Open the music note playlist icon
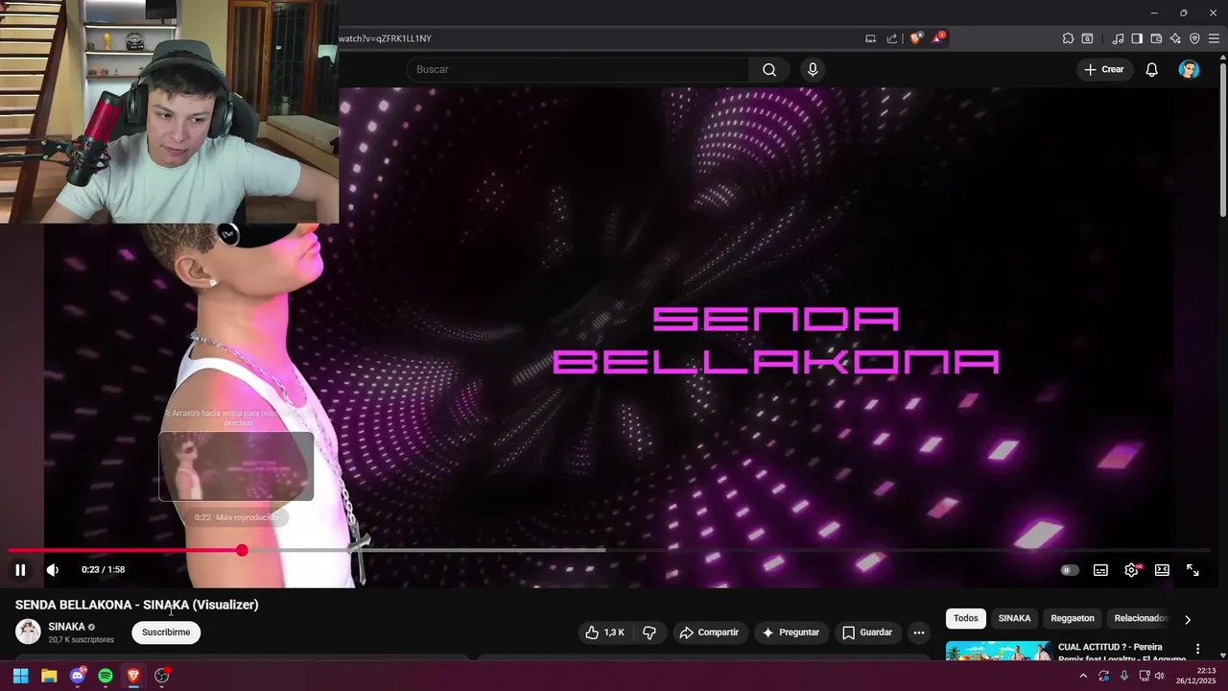The width and height of the screenshot is (1228, 691). [x=1118, y=38]
